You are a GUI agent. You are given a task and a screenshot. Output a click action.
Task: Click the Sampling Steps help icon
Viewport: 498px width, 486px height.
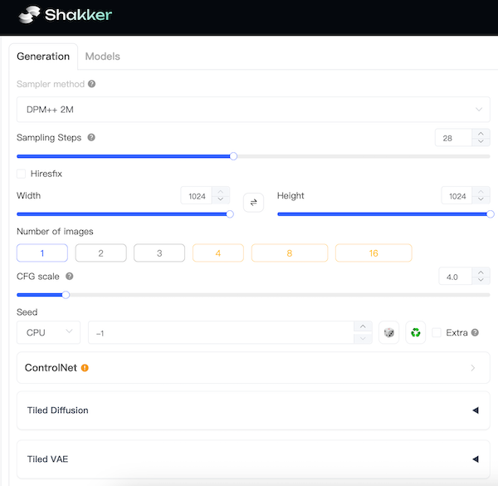pyautogui.click(x=91, y=138)
